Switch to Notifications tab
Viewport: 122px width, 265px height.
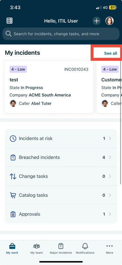click(85, 249)
